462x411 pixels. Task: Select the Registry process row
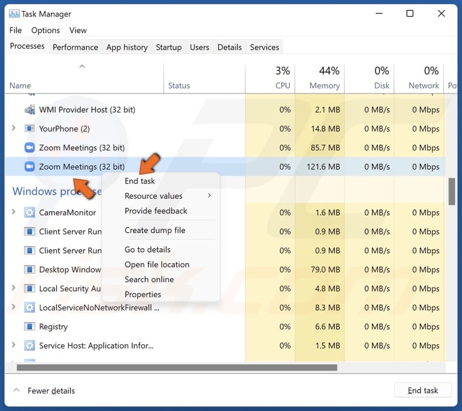tap(225, 326)
